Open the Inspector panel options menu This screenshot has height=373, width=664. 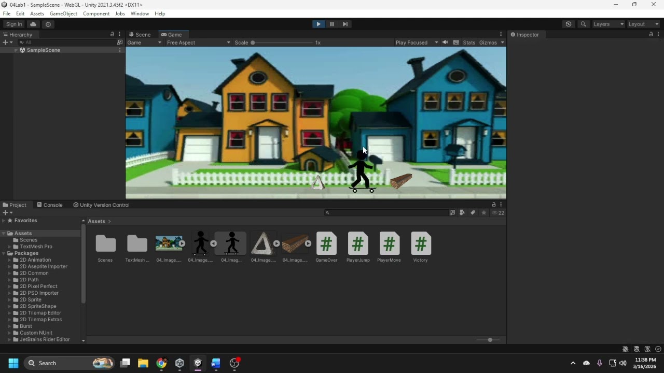click(x=658, y=34)
